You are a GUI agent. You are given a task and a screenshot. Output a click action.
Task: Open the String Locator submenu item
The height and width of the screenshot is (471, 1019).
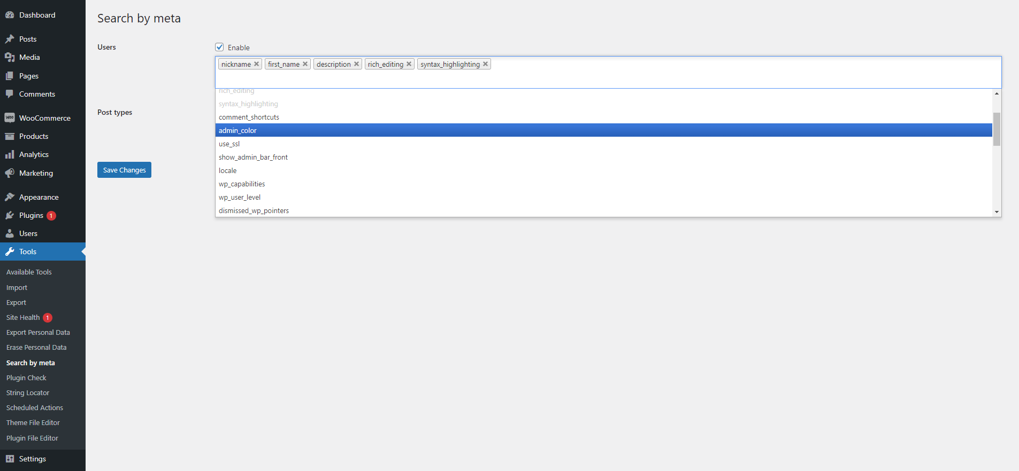point(28,392)
